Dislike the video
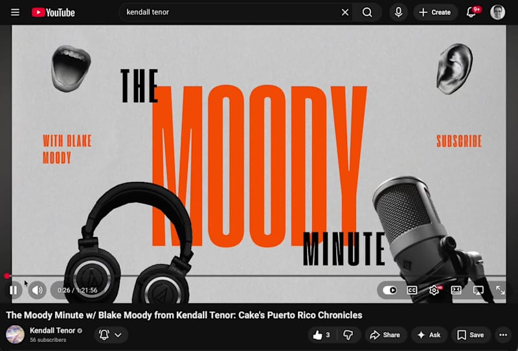This screenshot has height=351, width=518. pos(348,335)
